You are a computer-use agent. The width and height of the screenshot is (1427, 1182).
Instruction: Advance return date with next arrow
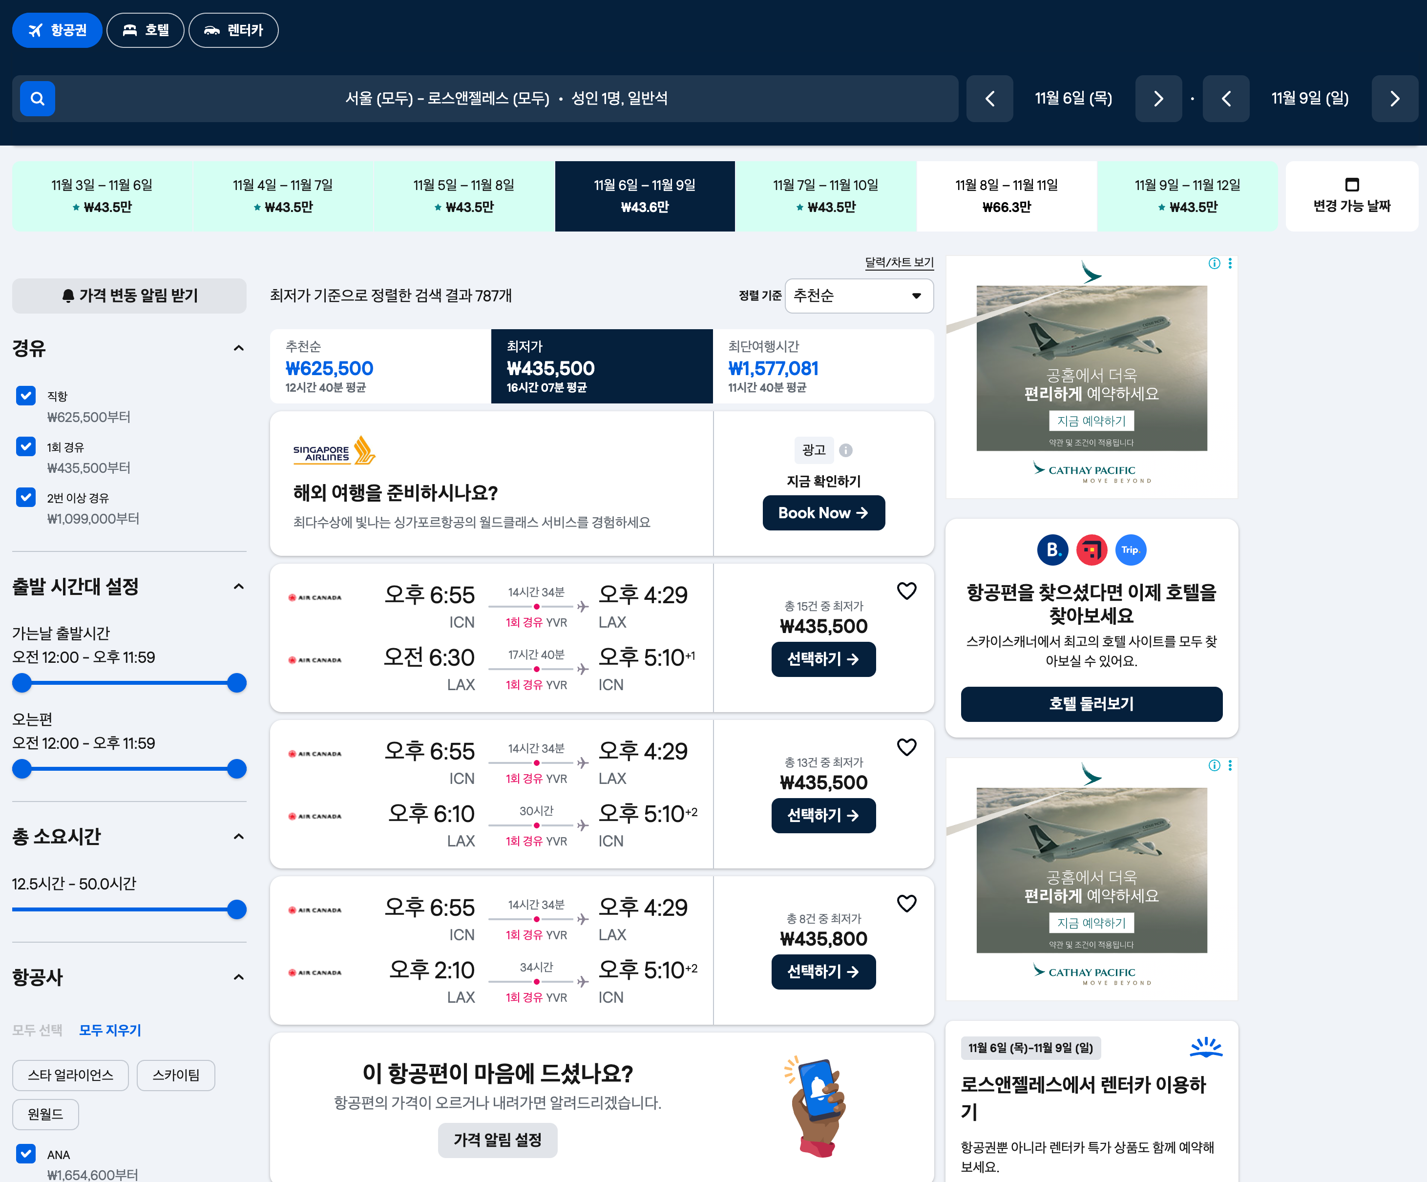pos(1394,99)
